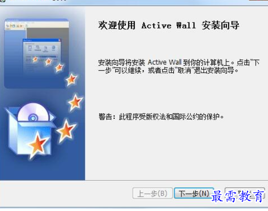Click the large star on the box front
The height and width of the screenshot is (211, 268).
[37, 144]
